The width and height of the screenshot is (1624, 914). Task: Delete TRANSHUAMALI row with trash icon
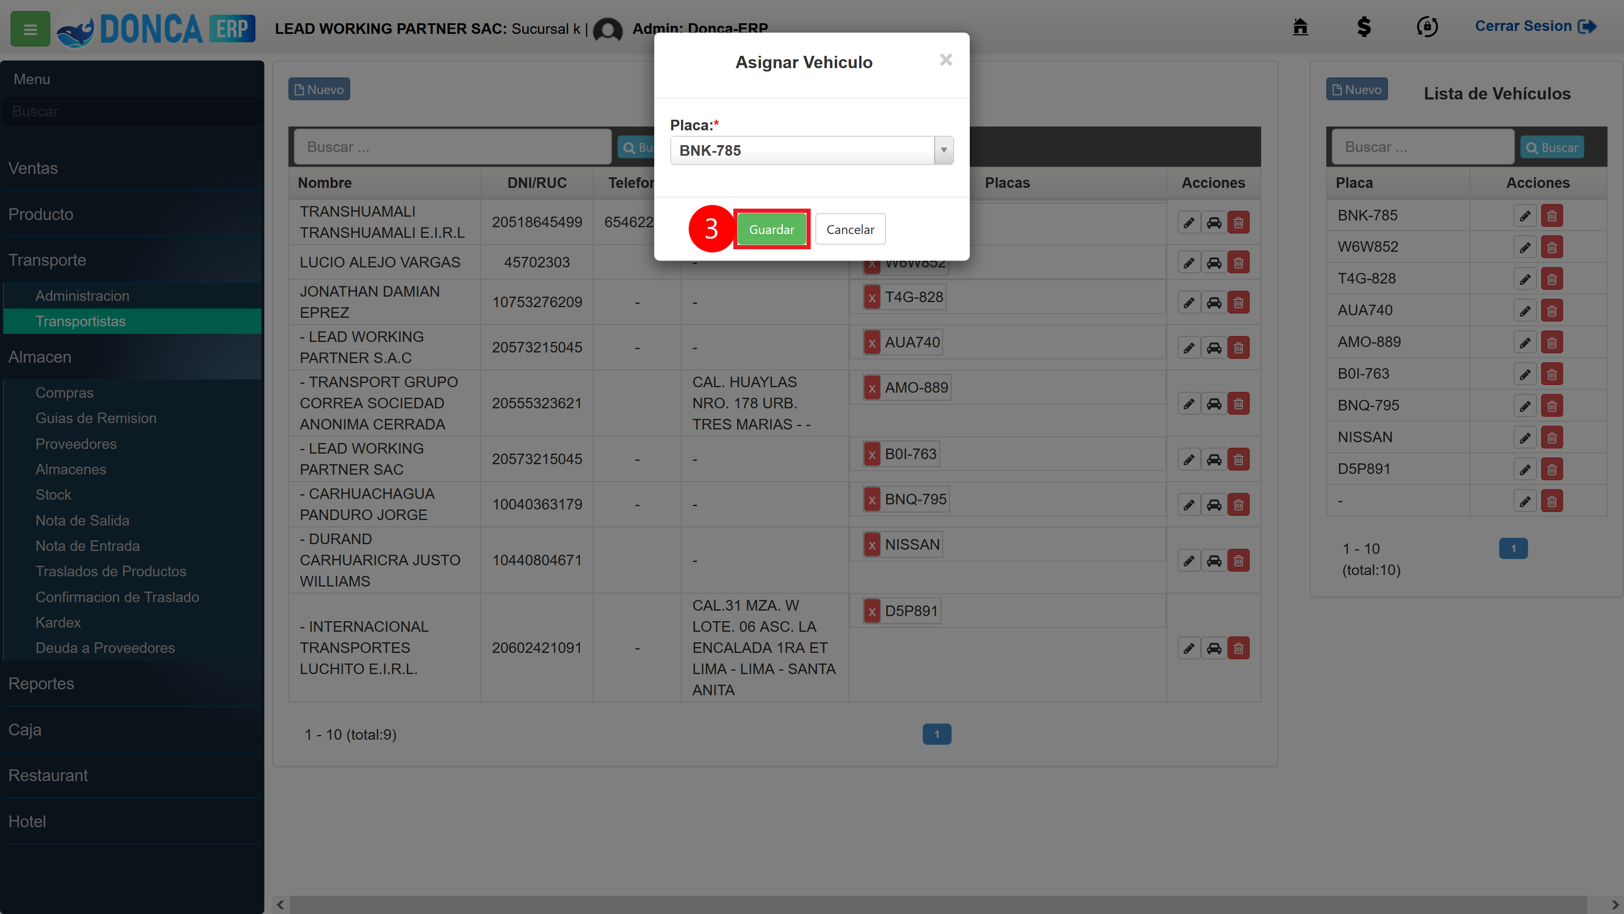coord(1238,223)
